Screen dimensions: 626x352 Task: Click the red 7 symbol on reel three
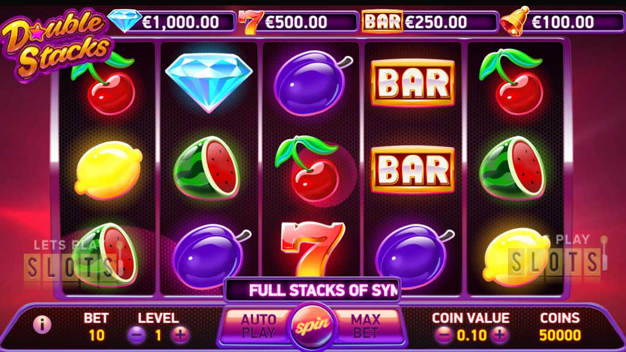pyautogui.click(x=312, y=249)
